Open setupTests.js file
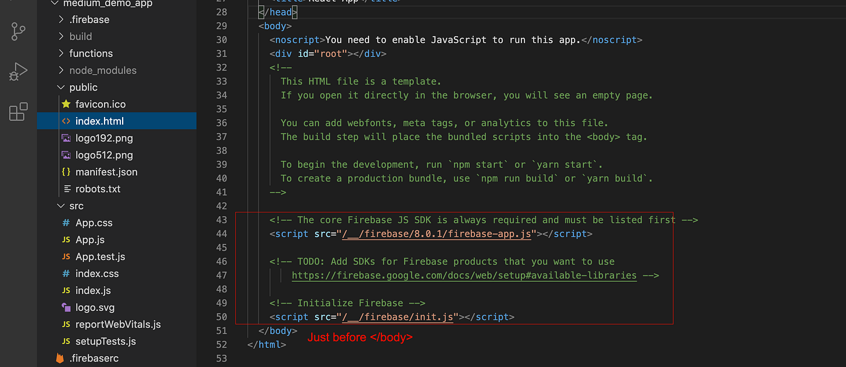The width and height of the screenshot is (846, 367). pyautogui.click(x=106, y=341)
